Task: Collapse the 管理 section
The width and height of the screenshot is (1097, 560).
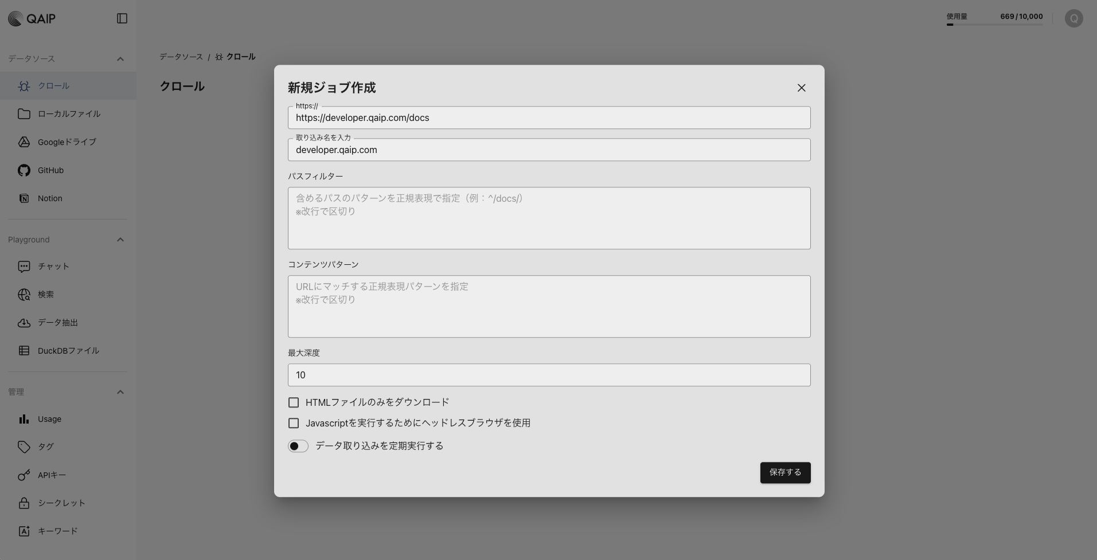Action: point(120,391)
